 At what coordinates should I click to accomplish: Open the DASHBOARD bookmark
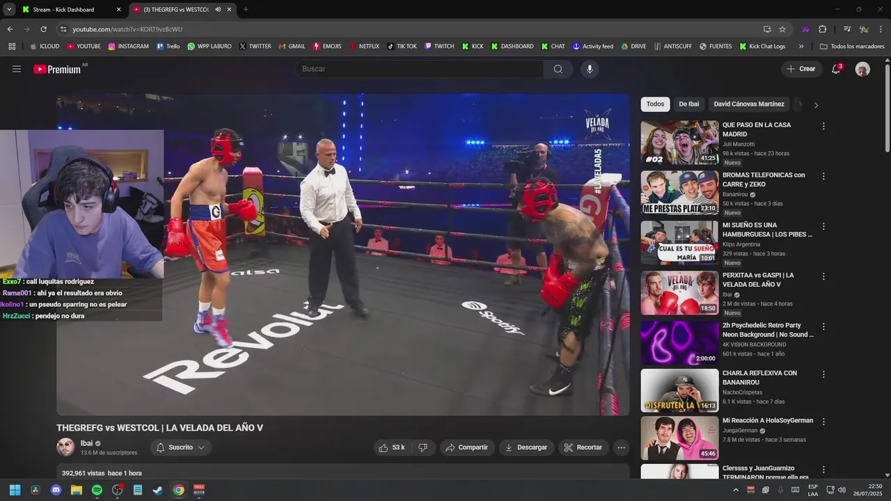click(x=512, y=47)
